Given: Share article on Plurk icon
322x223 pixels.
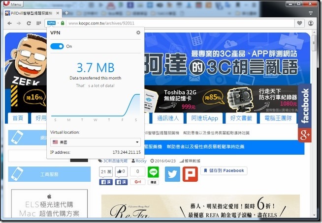Looking at the screenshot, I should (x=190, y=174).
